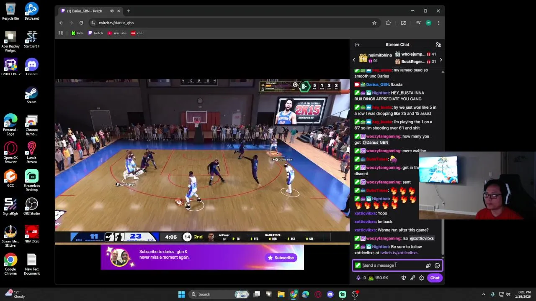Open the twitch bookmark

[x=95, y=33]
